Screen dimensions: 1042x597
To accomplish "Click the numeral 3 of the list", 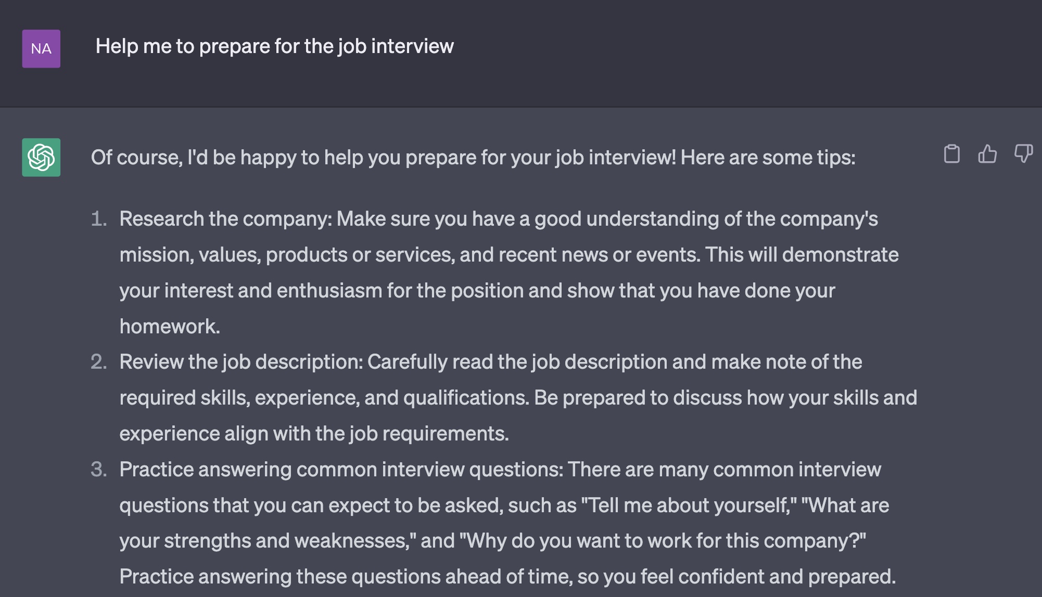I will point(98,470).
